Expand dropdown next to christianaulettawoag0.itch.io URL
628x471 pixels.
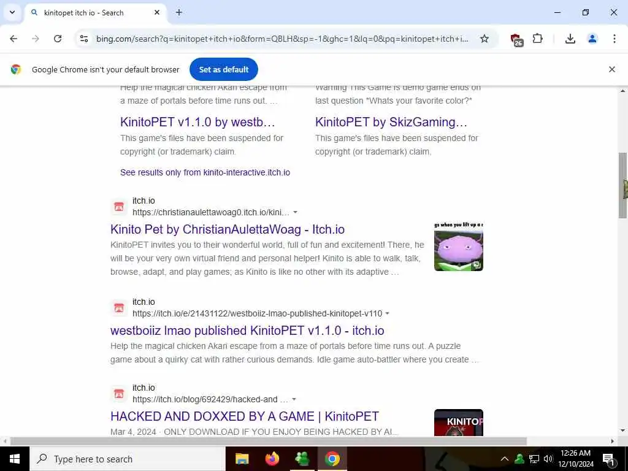[x=295, y=212]
